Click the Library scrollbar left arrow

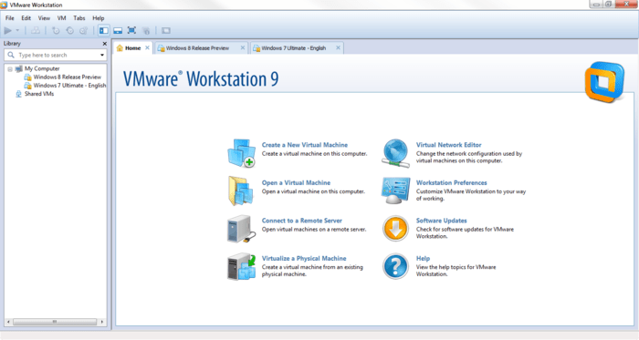pos(8,322)
